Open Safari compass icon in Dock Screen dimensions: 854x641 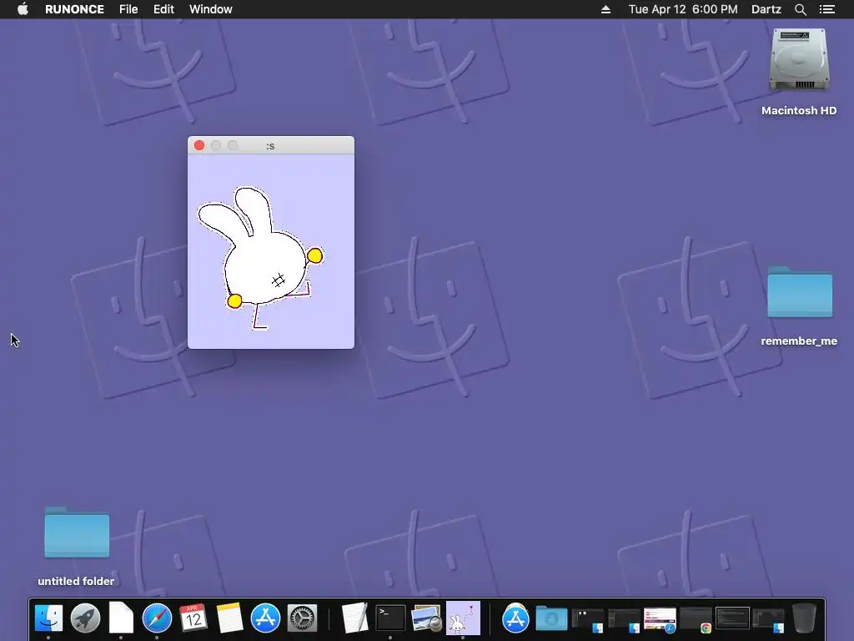157,618
